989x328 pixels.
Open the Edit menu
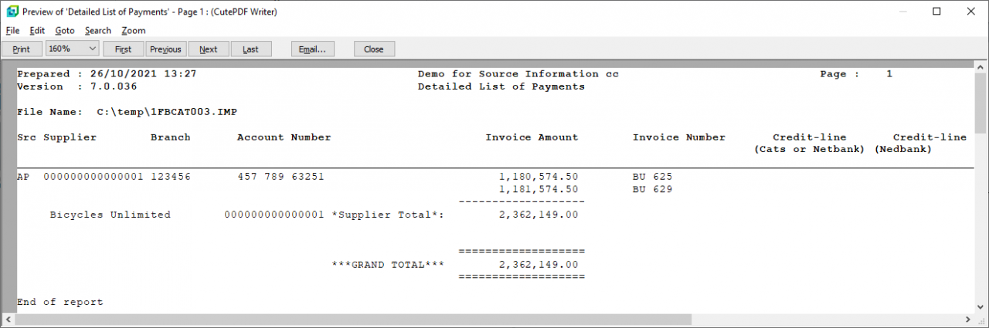[37, 31]
